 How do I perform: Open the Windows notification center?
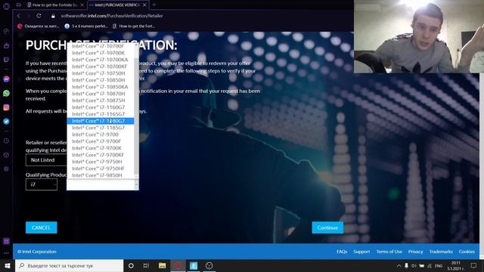(x=474, y=265)
